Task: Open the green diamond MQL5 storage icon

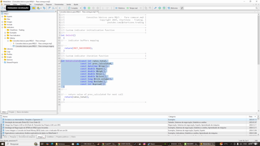Action: [x=160, y=8]
